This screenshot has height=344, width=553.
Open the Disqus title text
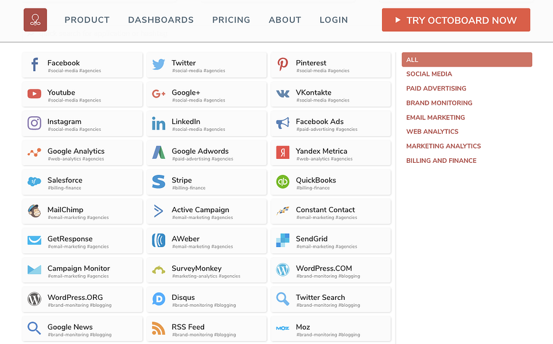coord(184,298)
